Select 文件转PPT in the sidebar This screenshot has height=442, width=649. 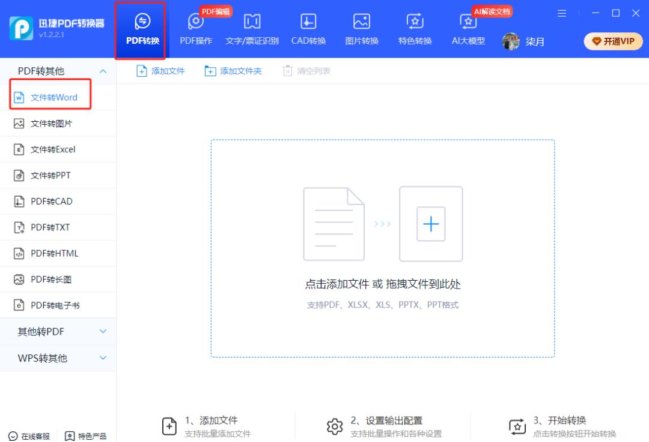click(58, 176)
